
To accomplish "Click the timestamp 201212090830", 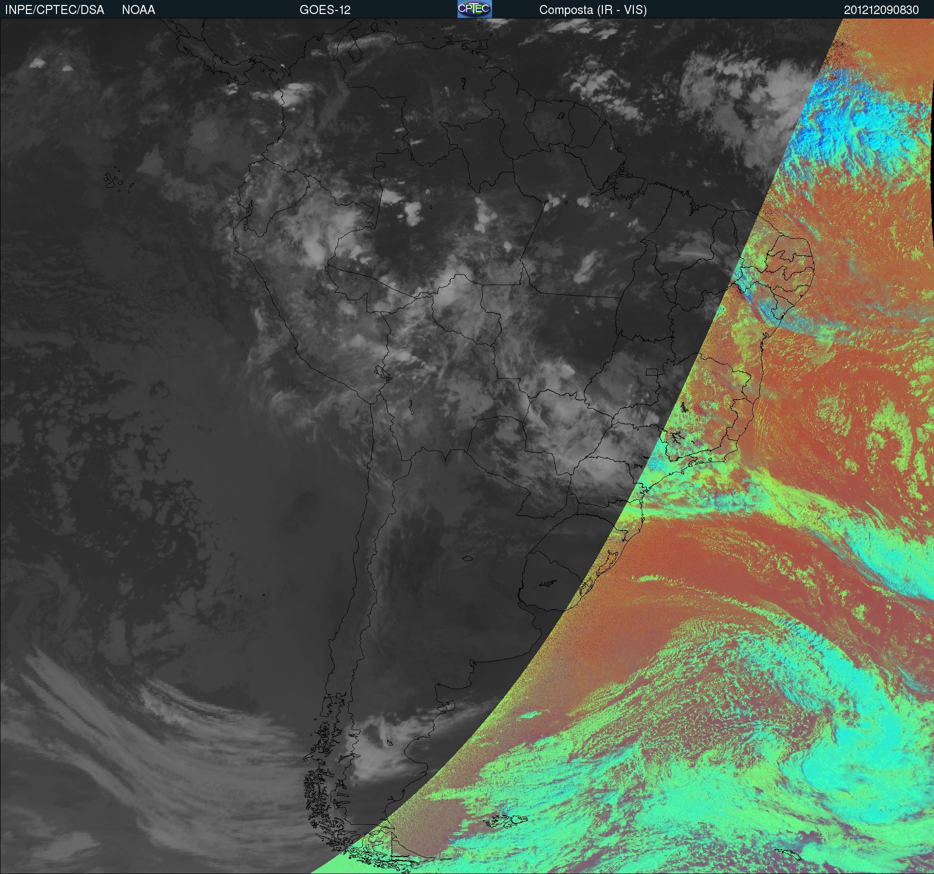I will coord(881,10).
